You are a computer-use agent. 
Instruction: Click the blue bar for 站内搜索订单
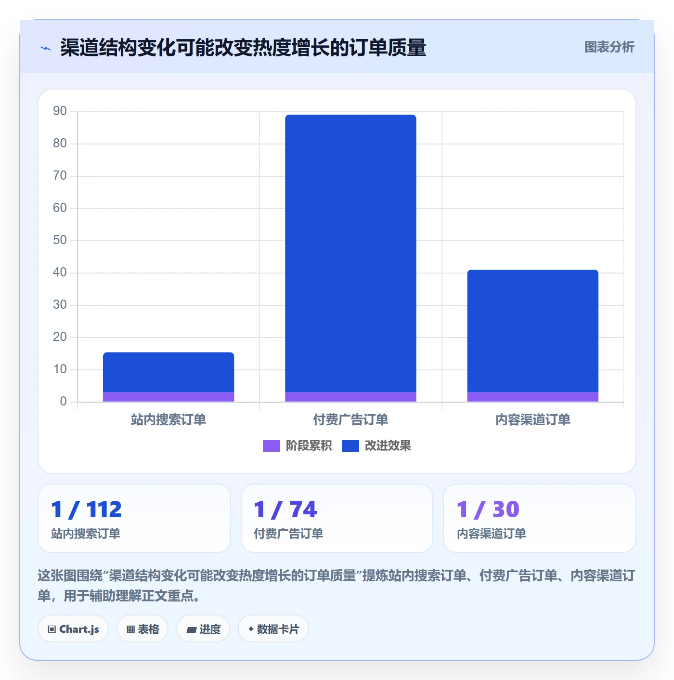pyautogui.click(x=168, y=372)
